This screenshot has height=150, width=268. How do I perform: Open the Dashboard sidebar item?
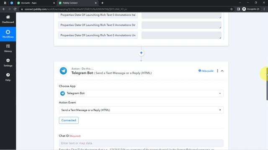pos(8,19)
